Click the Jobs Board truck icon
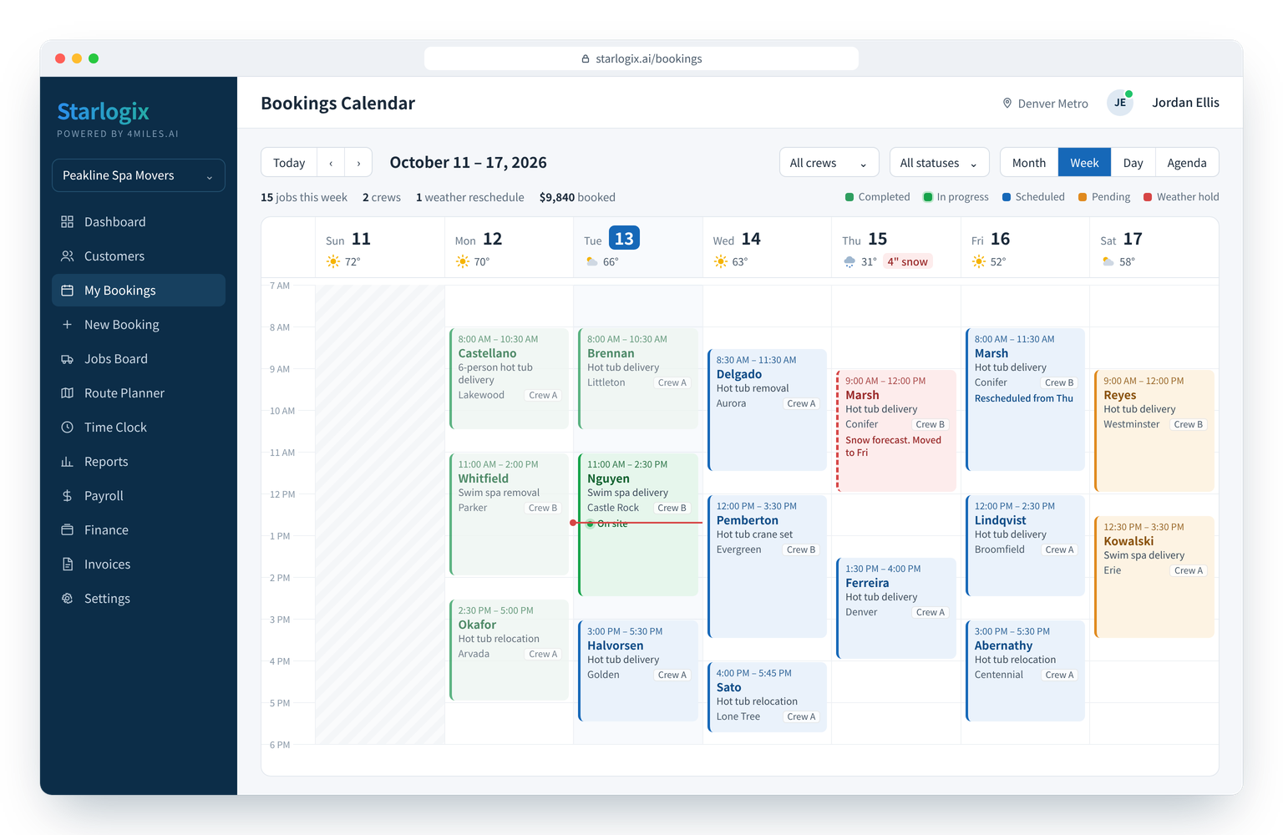Image resolution: width=1283 pixels, height=835 pixels. pyautogui.click(x=67, y=359)
